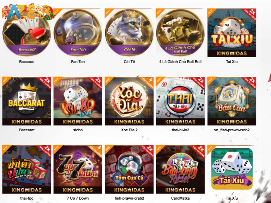Open the Tôm Cua Cá game tile
This screenshot has width=271, height=203.
click(129, 170)
